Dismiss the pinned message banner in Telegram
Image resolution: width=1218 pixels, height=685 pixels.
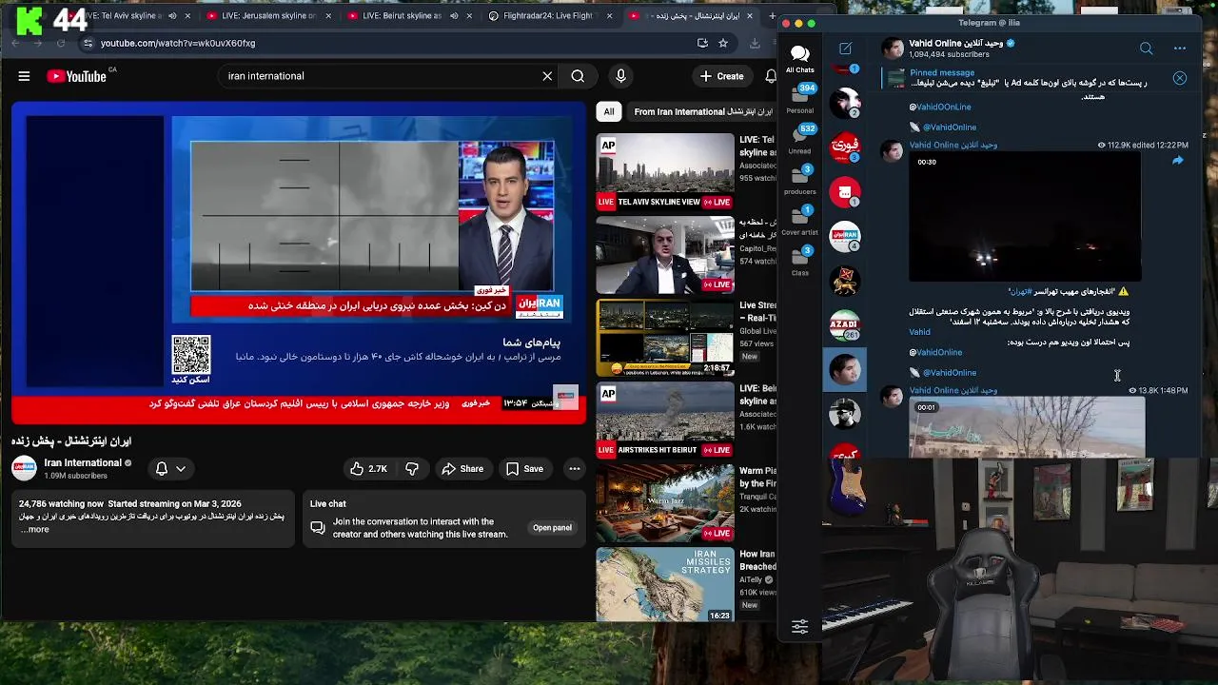coord(1180,78)
